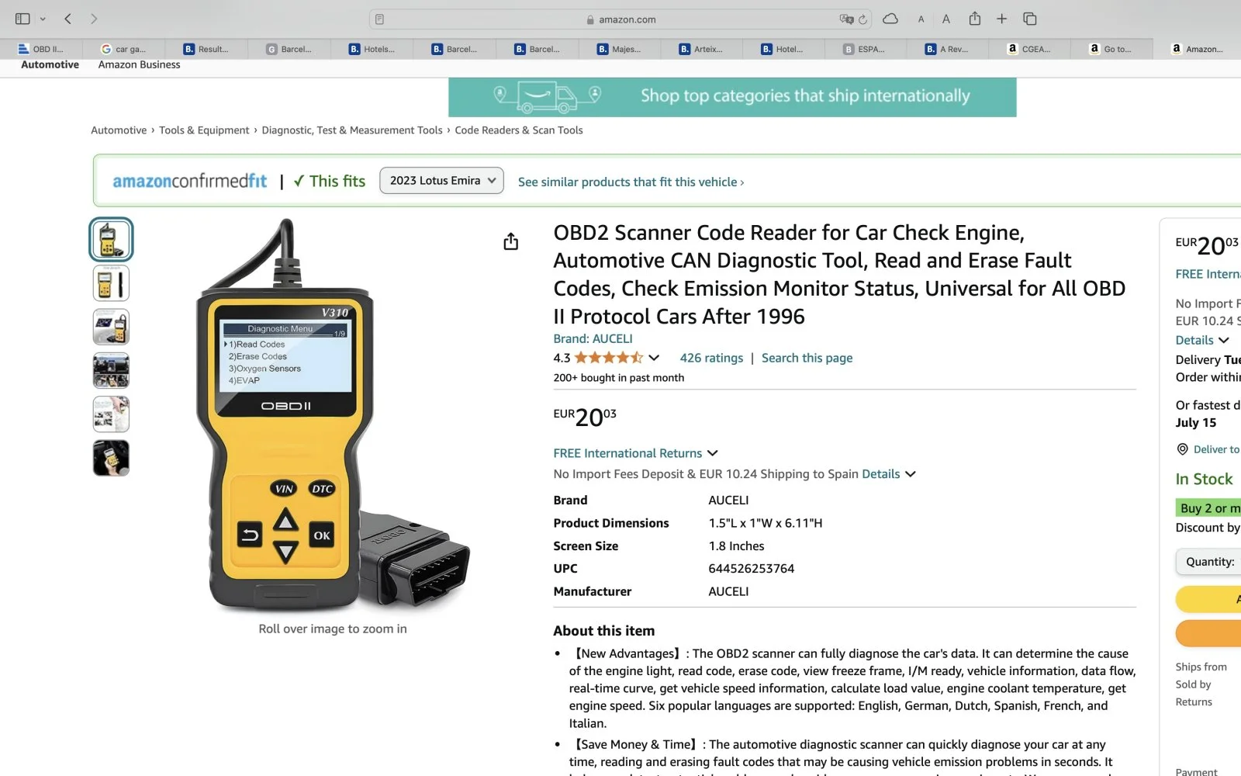Go back with the browser back arrow
1241x776 pixels.
[67, 19]
